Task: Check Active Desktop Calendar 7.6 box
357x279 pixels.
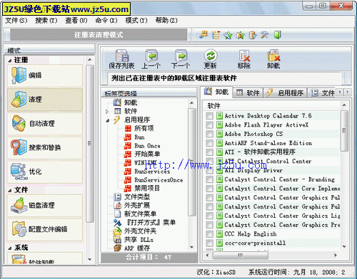Action: click(210, 116)
